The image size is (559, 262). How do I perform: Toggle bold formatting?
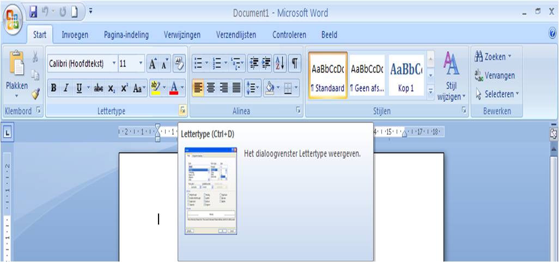coord(53,88)
